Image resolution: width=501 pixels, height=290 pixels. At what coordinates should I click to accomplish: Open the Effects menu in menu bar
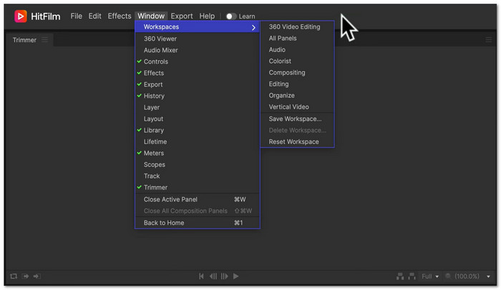120,16
